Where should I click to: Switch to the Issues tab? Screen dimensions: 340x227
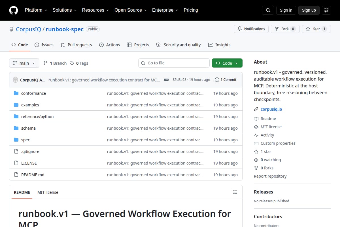point(44,45)
